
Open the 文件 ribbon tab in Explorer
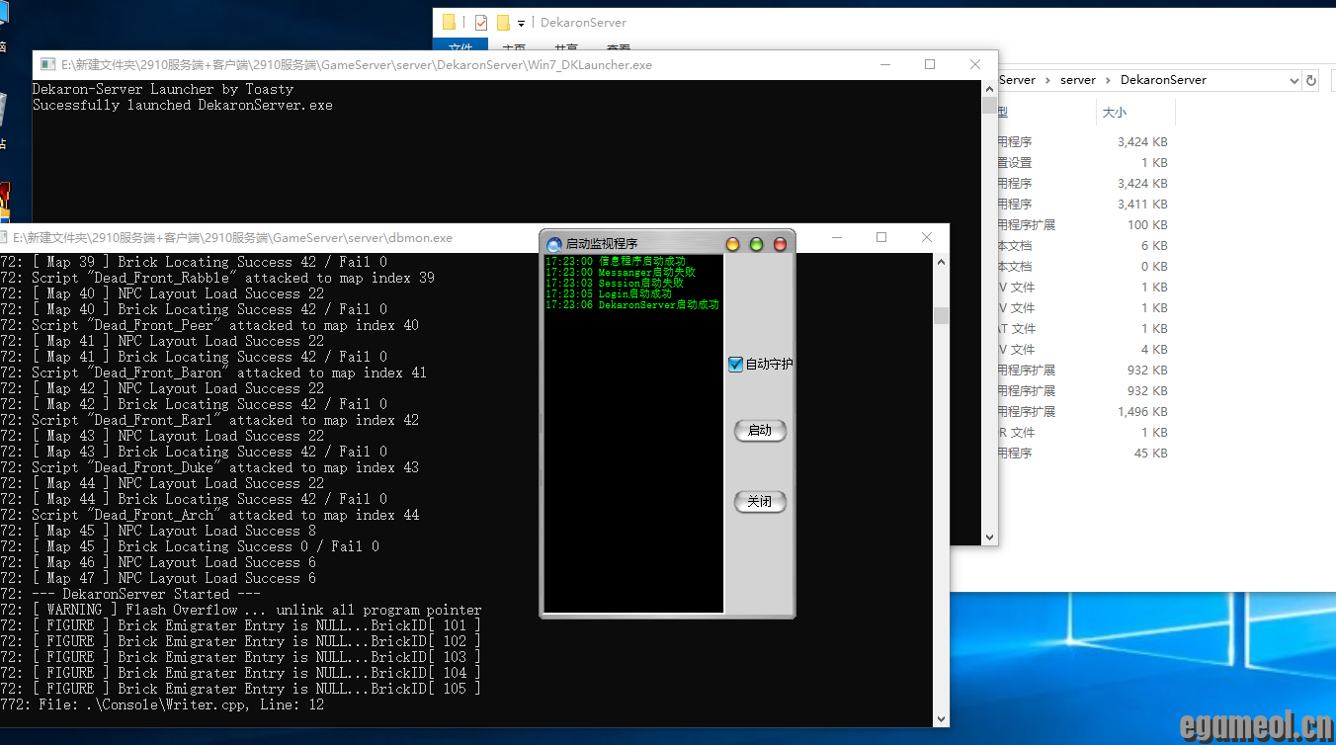point(460,48)
